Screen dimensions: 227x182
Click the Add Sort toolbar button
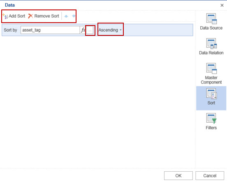[14, 16]
